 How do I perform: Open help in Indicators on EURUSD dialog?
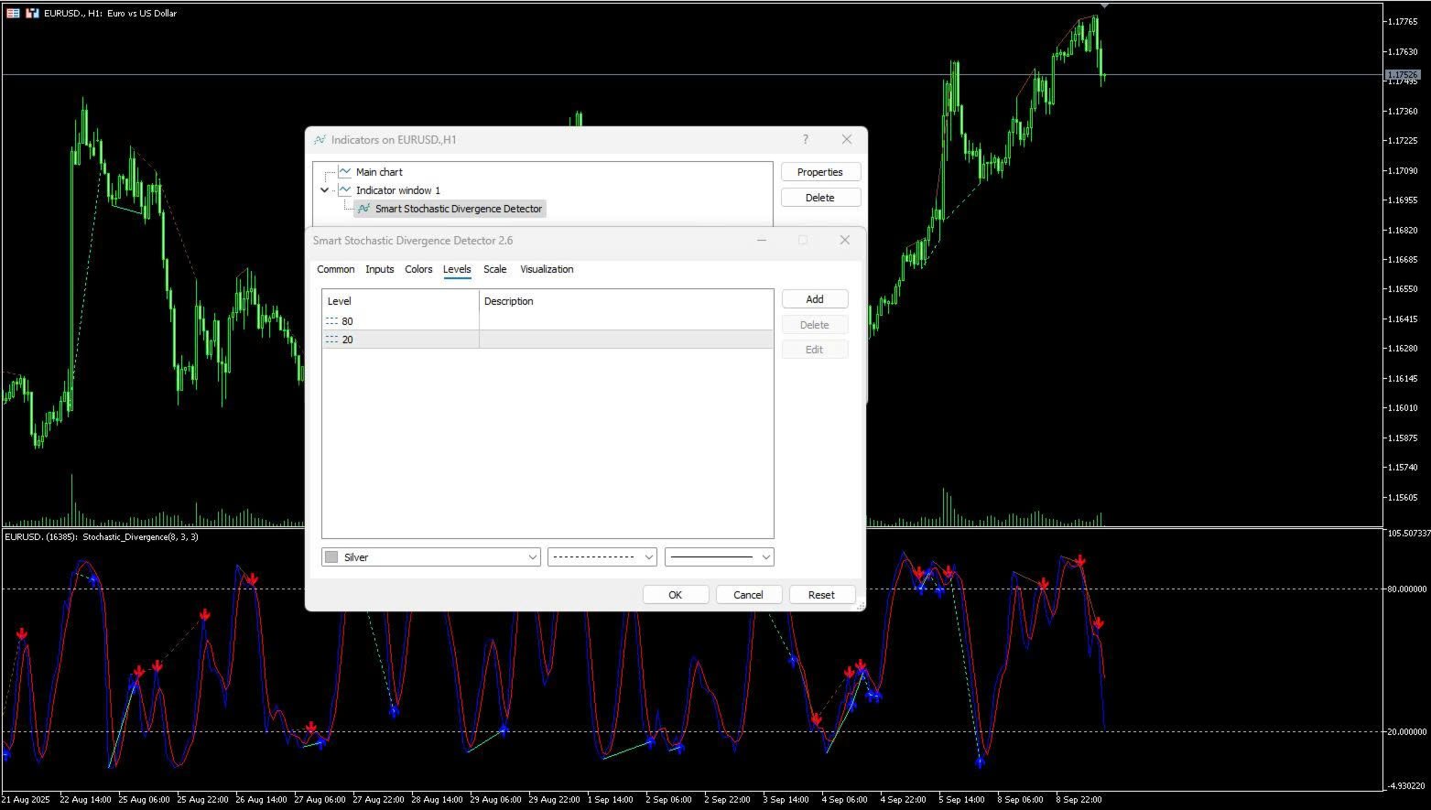click(x=806, y=139)
